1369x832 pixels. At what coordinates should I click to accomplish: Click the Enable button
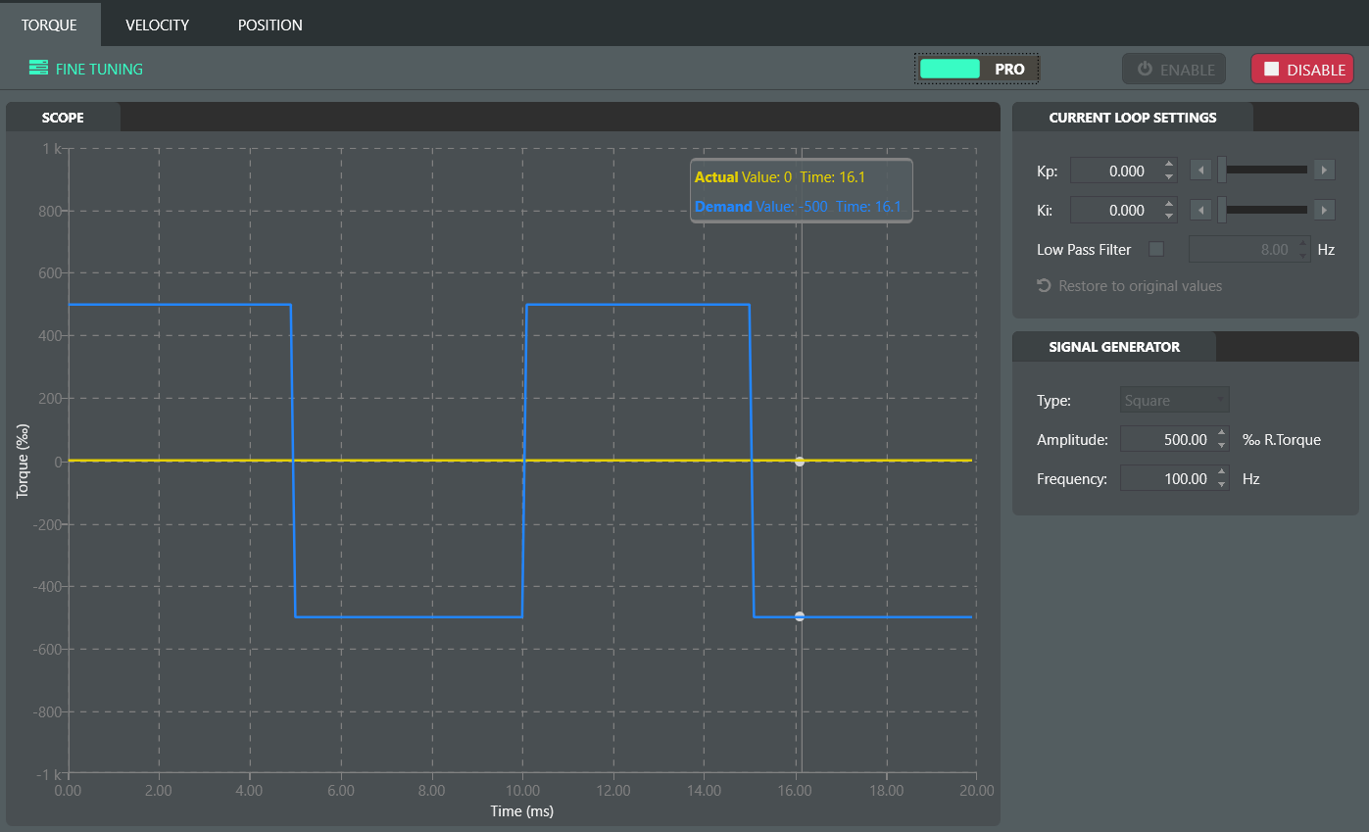1174,70
